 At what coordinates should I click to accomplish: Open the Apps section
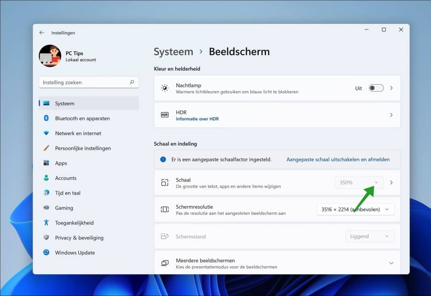click(61, 163)
